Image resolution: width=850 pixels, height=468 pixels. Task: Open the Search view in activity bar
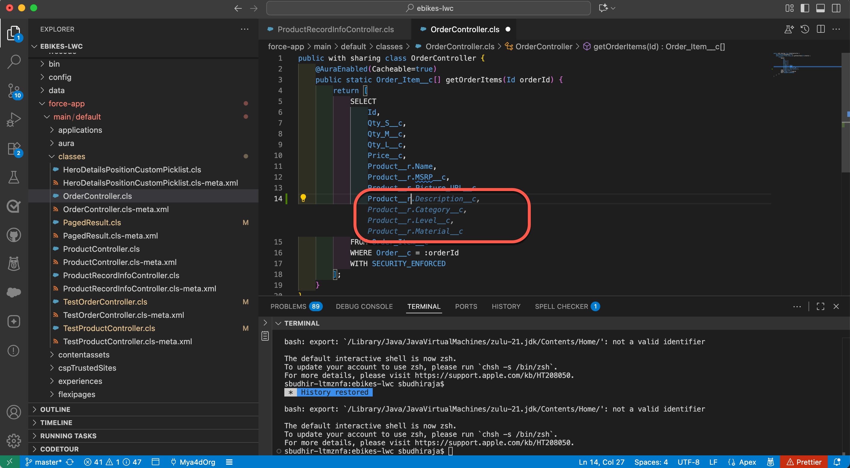pos(14,62)
